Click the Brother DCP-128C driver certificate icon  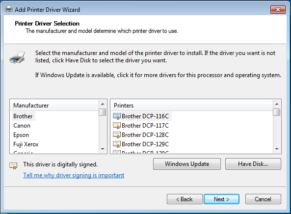(x=117, y=135)
